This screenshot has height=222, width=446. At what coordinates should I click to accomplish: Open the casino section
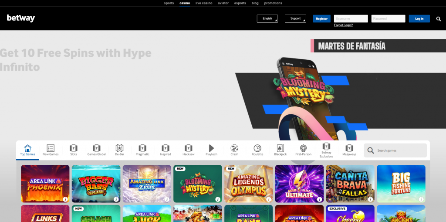(x=185, y=3)
